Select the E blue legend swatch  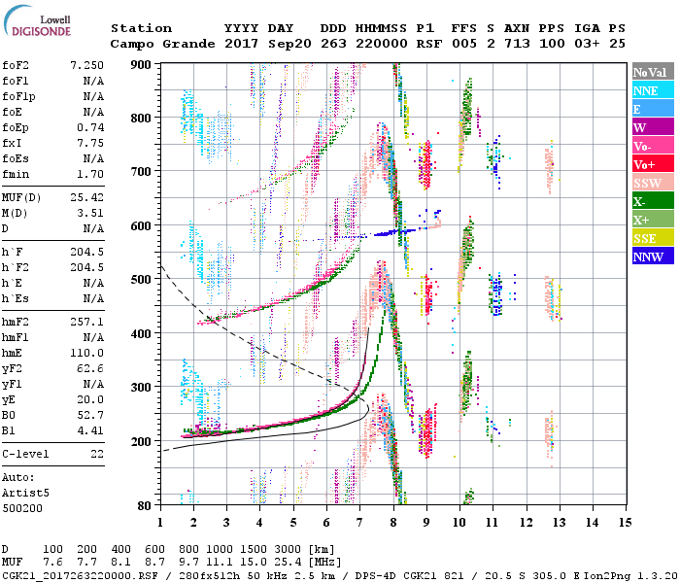(x=653, y=109)
